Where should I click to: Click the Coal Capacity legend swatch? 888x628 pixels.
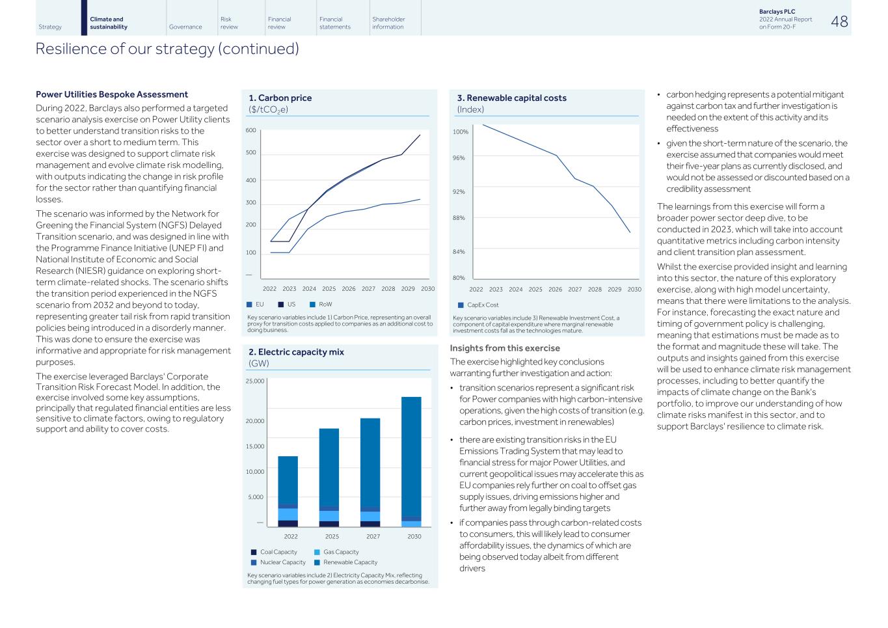pyautogui.click(x=254, y=552)
